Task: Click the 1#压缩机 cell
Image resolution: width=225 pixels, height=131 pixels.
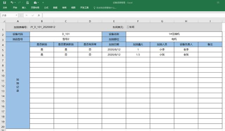Action: click(x=174, y=34)
